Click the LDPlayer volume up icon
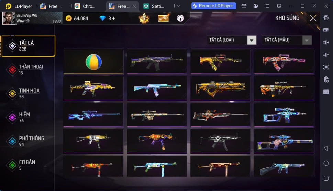 pos(326,42)
